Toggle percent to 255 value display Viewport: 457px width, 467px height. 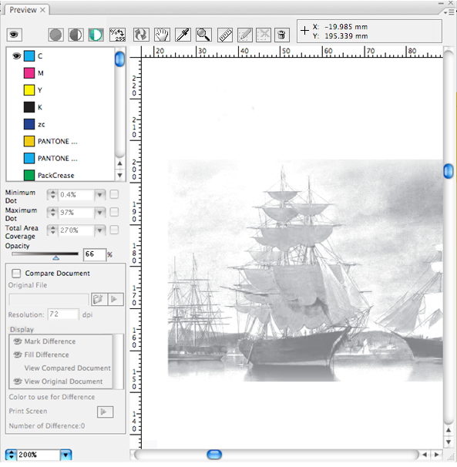117,35
